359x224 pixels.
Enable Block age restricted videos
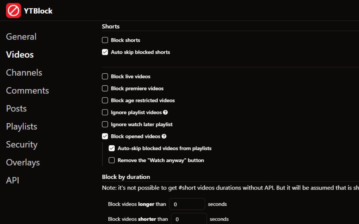click(x=105, y=100)
